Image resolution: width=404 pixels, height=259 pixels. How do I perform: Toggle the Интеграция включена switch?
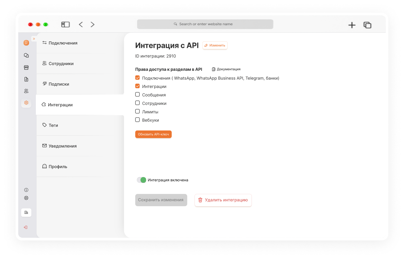click(x=142, y=180)
